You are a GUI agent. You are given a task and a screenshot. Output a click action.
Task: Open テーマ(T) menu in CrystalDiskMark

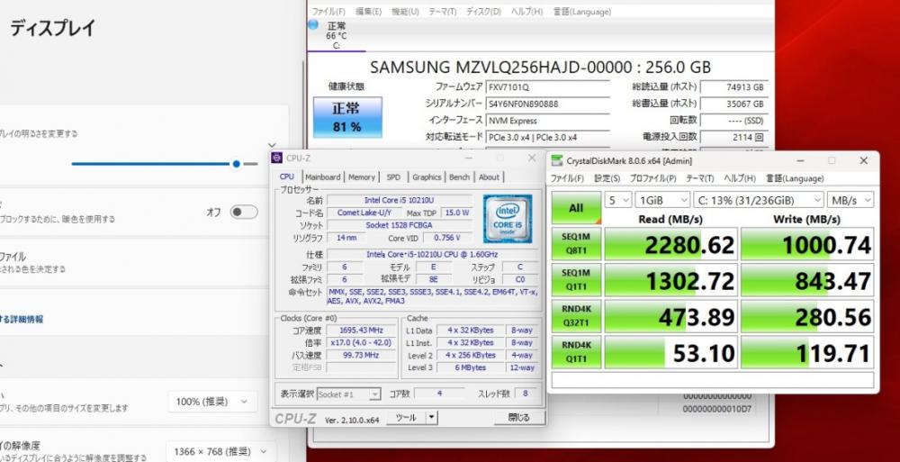pyautogui.click(x=699, y=178)
